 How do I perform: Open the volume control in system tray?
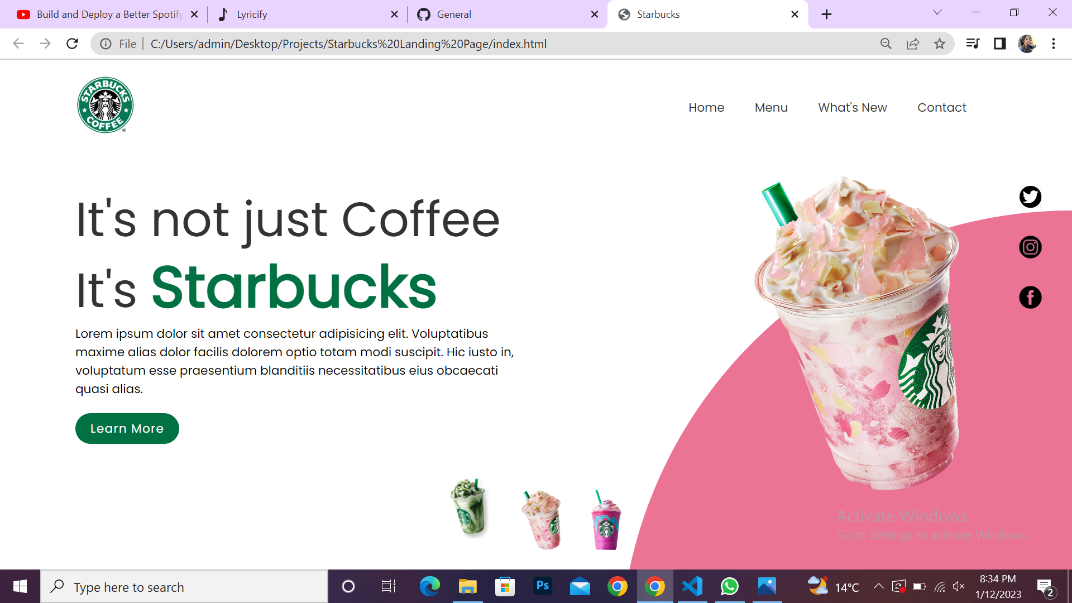[959, 586]
